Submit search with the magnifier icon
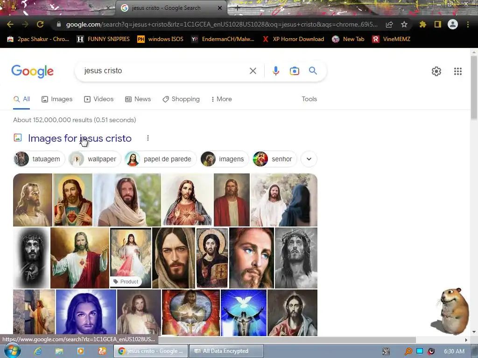Screen dimensions: 478x358 point(313,71)
